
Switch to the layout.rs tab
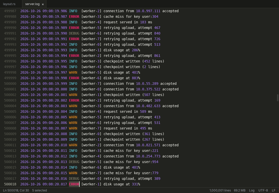point(9,4)
